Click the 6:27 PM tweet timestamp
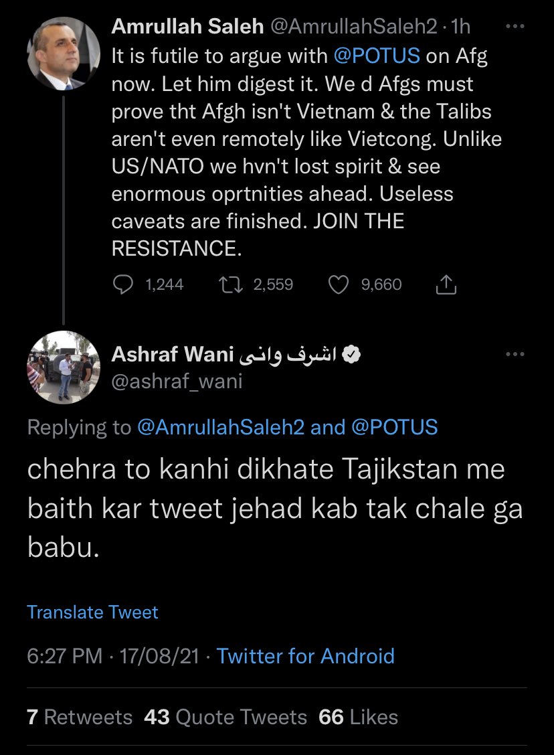The width and height of the screenshot is (554, 755). tap(65, 656)
